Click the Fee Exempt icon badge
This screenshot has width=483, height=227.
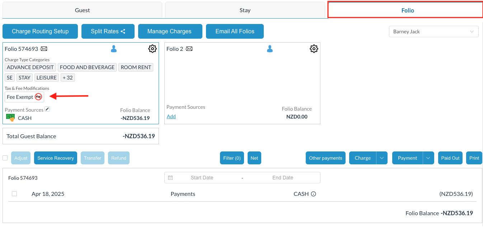38,97
